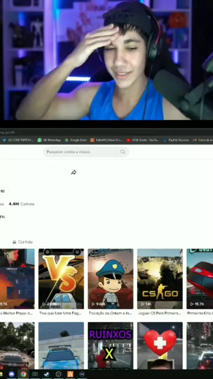
Task: Open the red heart cross video
Action: coord(160,345)
